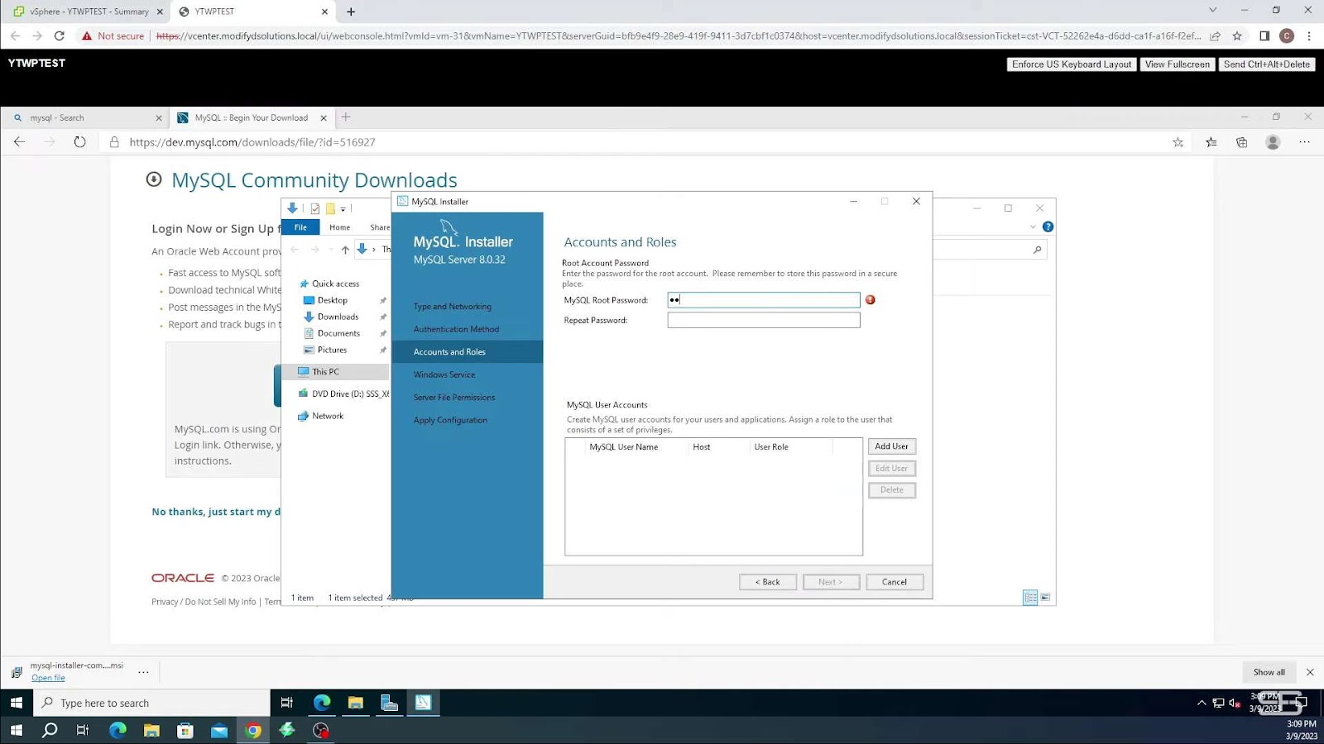Click the Add User button

click(x=892, y=446)
